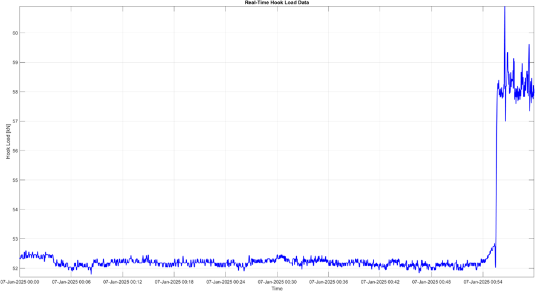Click the 60 value on the y-axis
Screen dimensions: 535x291
tap(15, 33)
